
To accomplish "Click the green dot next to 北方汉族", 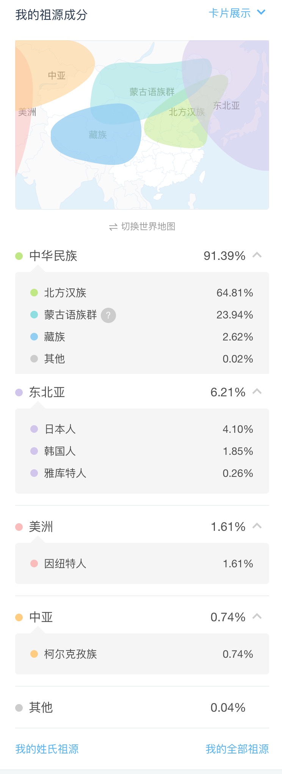I will [34, 293].
